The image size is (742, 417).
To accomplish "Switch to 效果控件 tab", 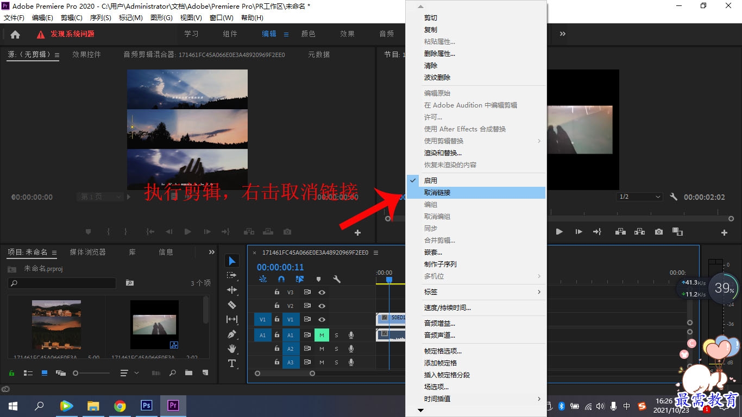I will point(86,54).
